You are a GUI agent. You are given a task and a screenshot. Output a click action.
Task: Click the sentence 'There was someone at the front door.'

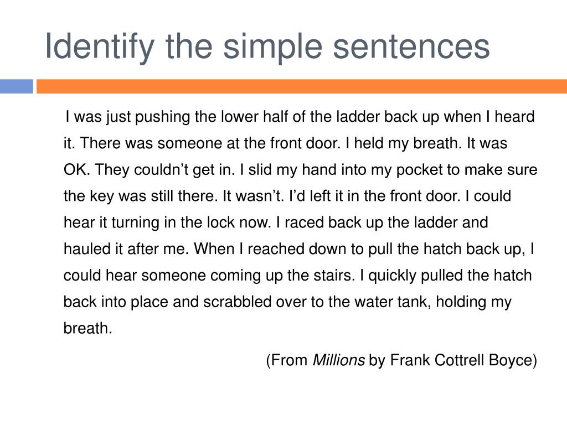210,143
